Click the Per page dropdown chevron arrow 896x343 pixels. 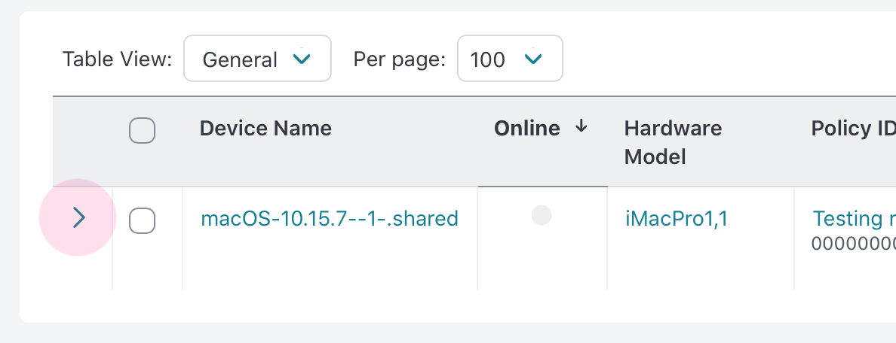coord(534,59)
